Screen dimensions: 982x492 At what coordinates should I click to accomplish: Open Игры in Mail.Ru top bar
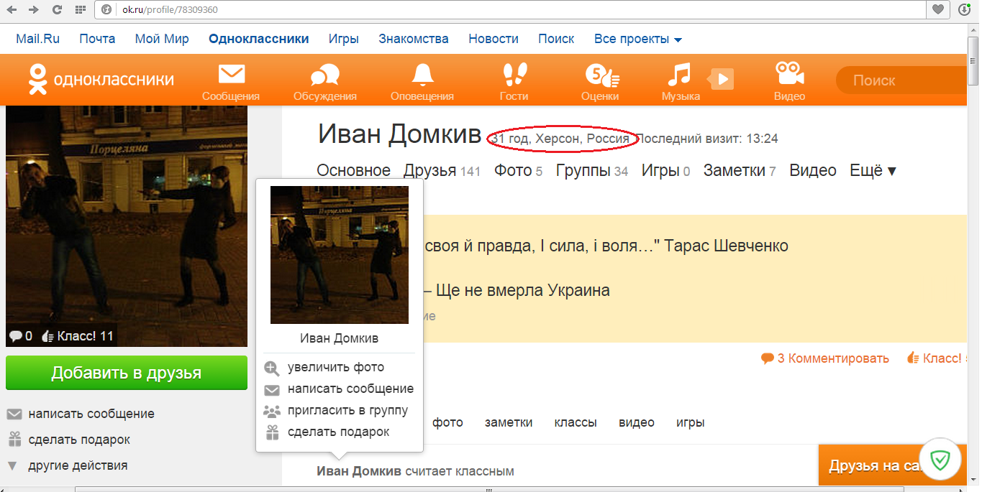(344, 39)
